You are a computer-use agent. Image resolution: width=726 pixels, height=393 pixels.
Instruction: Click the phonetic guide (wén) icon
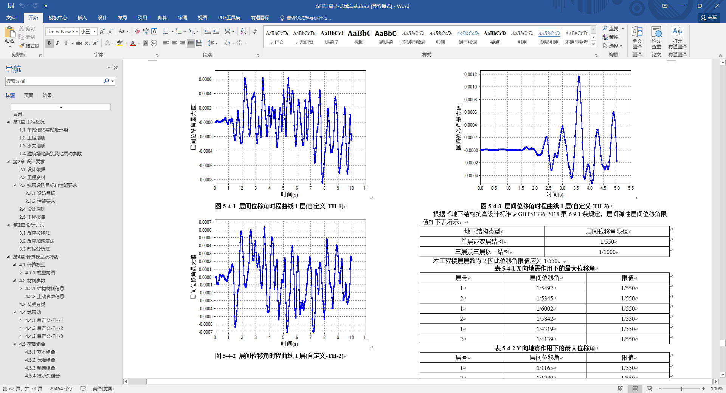point(146,31)
